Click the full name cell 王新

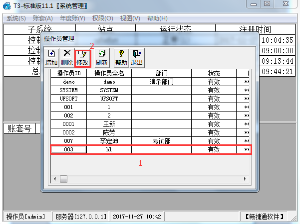(x=109, y=124)
